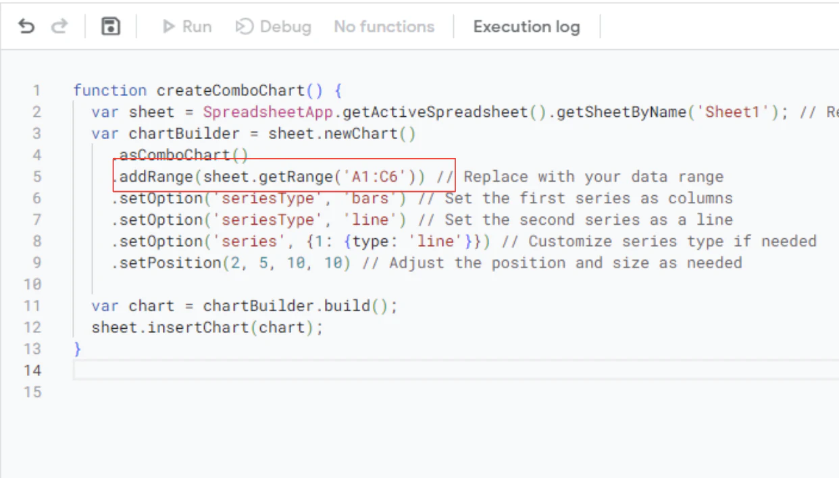Click 'chartBuilder' variable on line 3
The image size is (839, 478).
pos(184,134)
